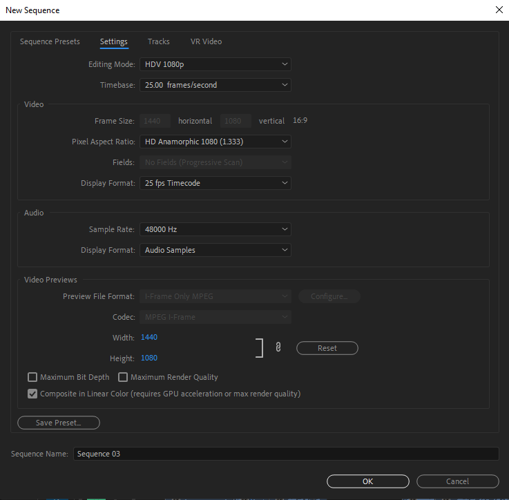Confirm the dialog with OK
Image resolution: width=509 pixels, height=500 pixels.
(x=367, y=481)
